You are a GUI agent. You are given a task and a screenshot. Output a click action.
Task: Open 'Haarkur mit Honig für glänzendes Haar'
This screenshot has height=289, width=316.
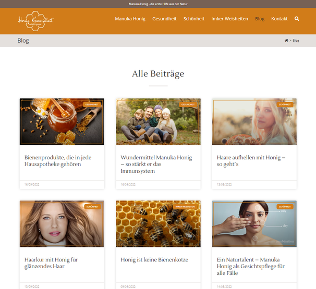[51, 263]
